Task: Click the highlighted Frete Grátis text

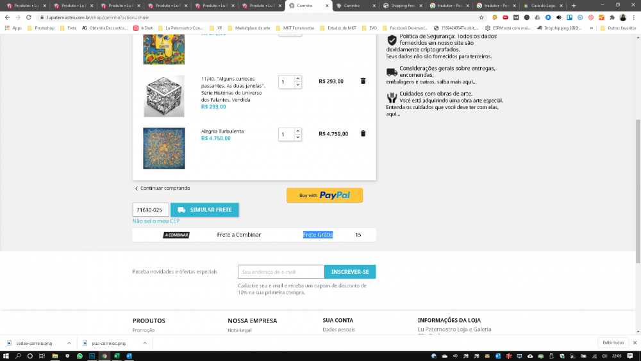Action: [318, 235]
